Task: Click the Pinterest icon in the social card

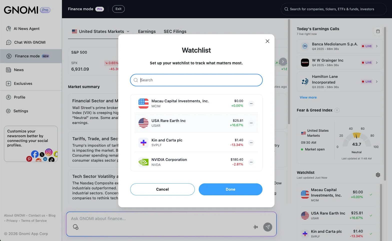Action: 29,159
